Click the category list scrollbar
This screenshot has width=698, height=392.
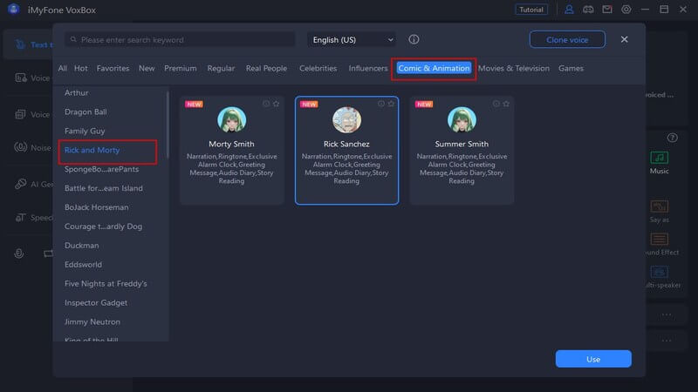coord(168,125)
